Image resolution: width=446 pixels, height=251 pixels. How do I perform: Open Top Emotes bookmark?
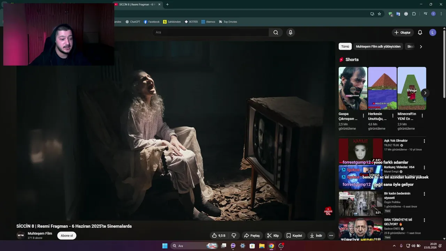coord(228,22)
